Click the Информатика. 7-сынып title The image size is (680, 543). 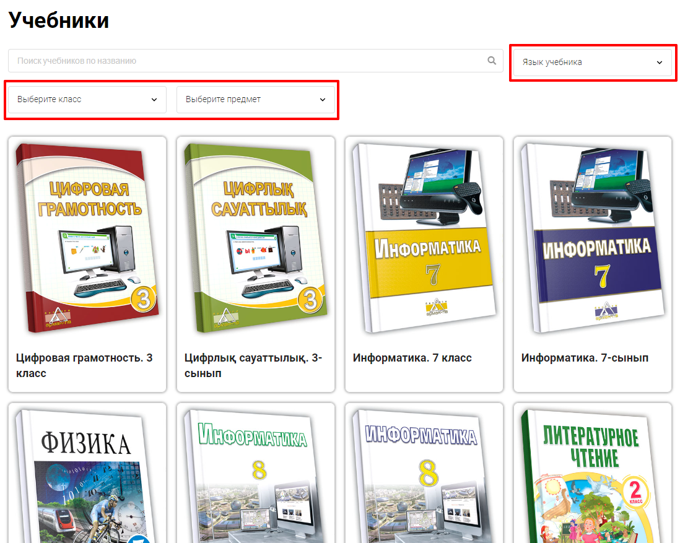click(585, 358)
